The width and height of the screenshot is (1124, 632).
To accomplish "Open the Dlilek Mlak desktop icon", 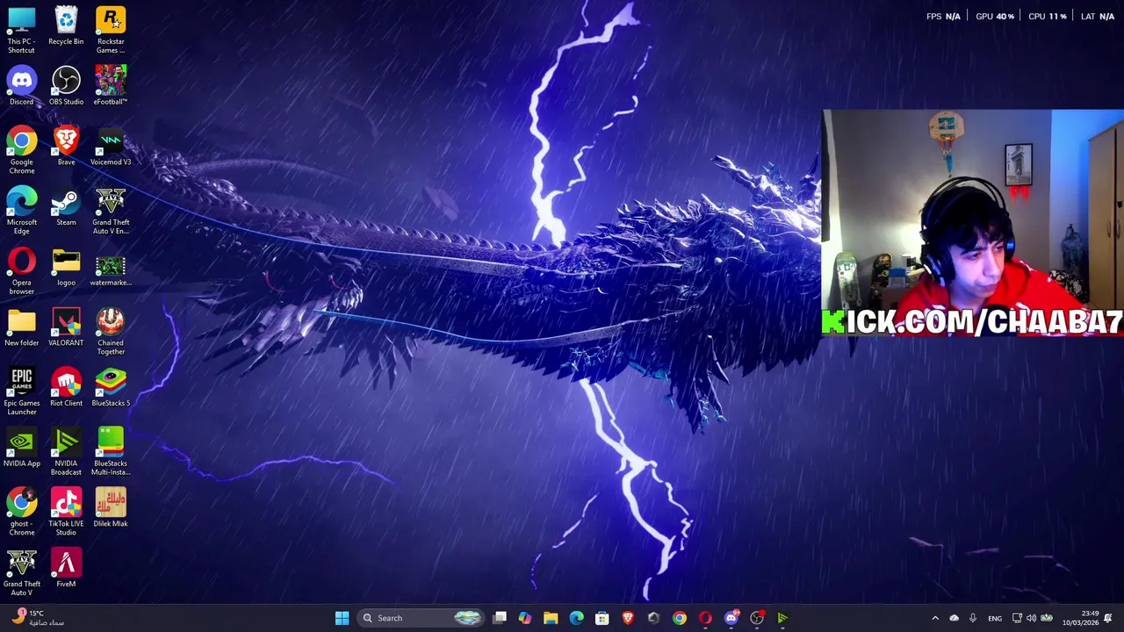I will click(111, 509).
